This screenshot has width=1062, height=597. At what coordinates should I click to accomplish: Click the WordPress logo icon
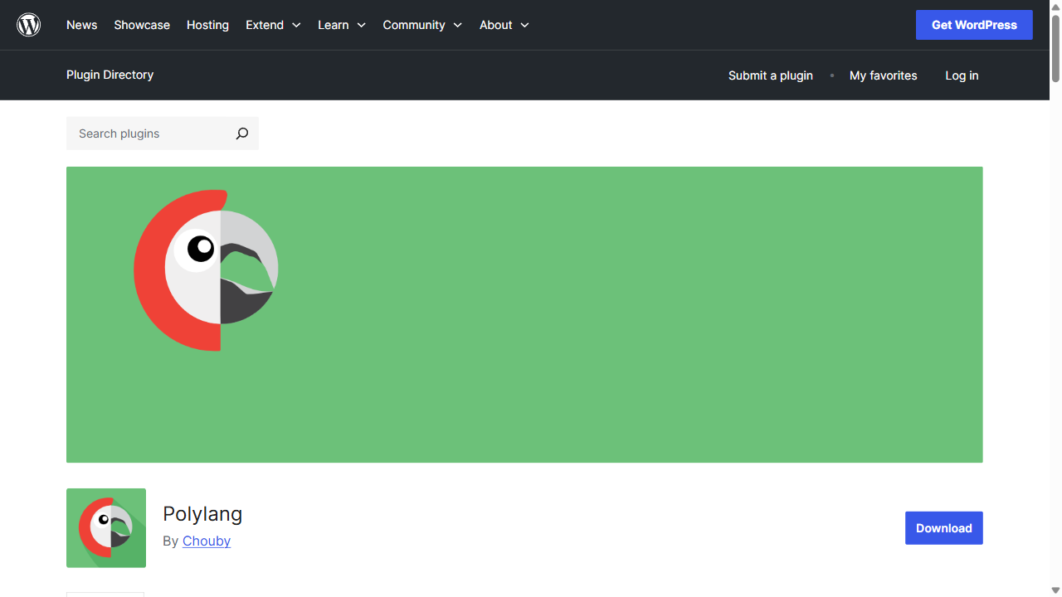click(29, 25)
